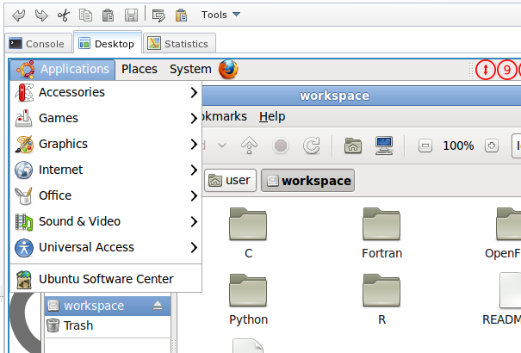The image size is (521, 353).
Task: Switch to the Console tab
Action: tap(36, 43)
